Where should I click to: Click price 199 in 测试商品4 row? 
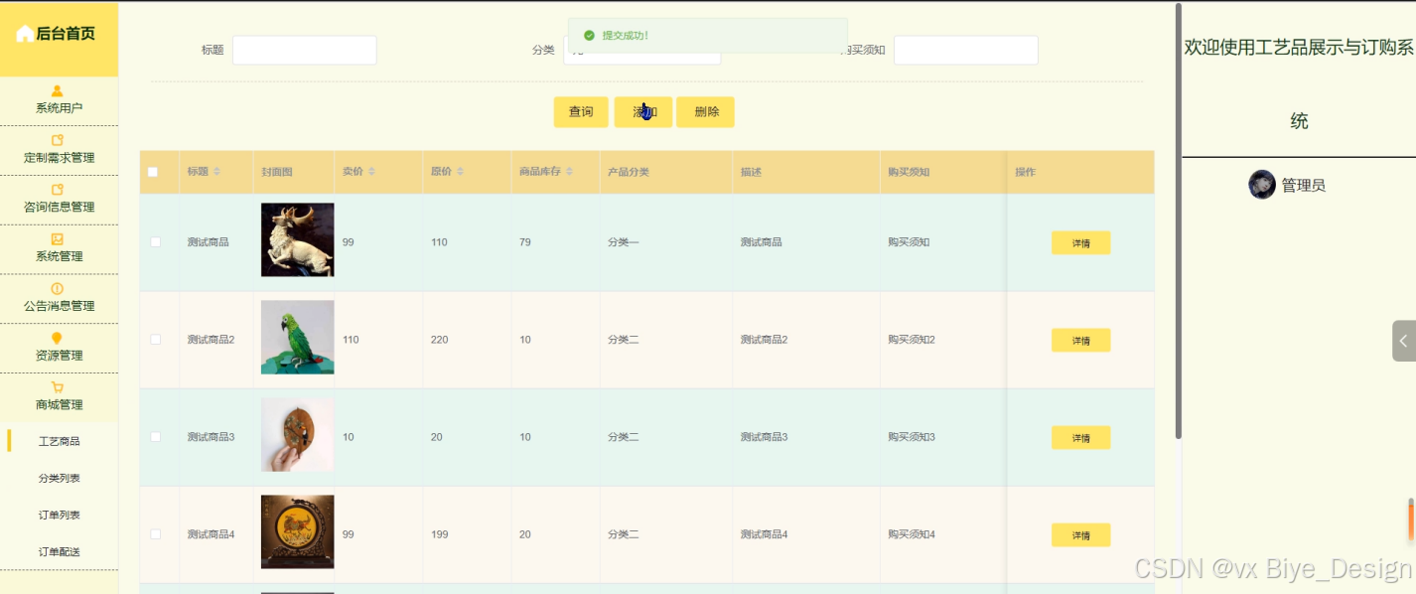439,534
